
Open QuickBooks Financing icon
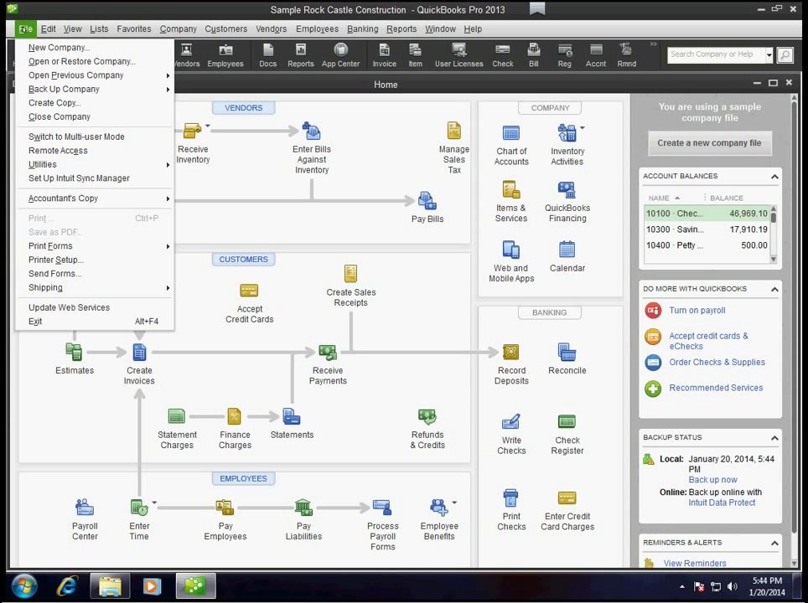567,189
